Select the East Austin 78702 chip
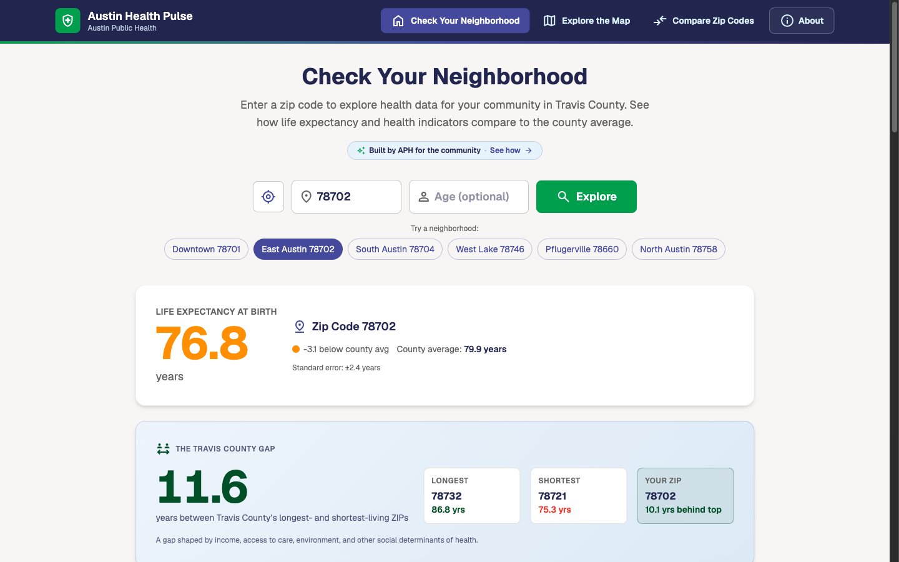Viewport: 899px width, 562px height. pos(298,249)
